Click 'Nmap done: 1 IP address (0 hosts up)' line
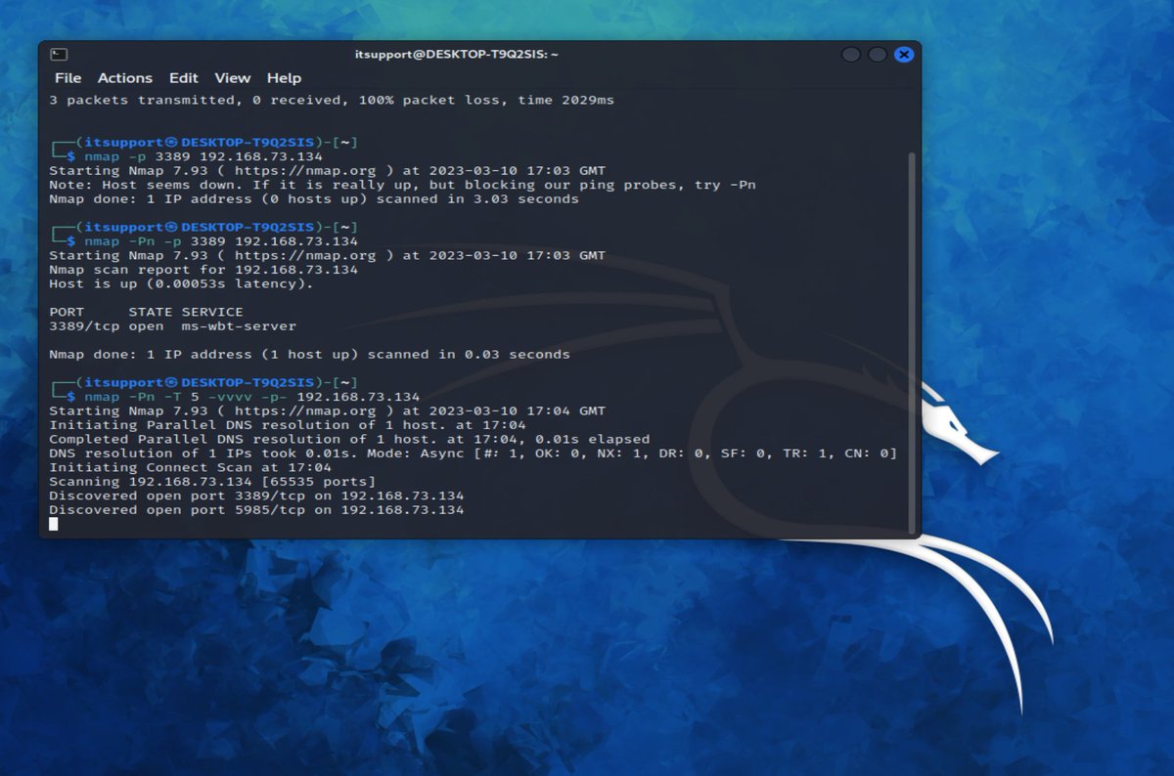 [314, 199]
